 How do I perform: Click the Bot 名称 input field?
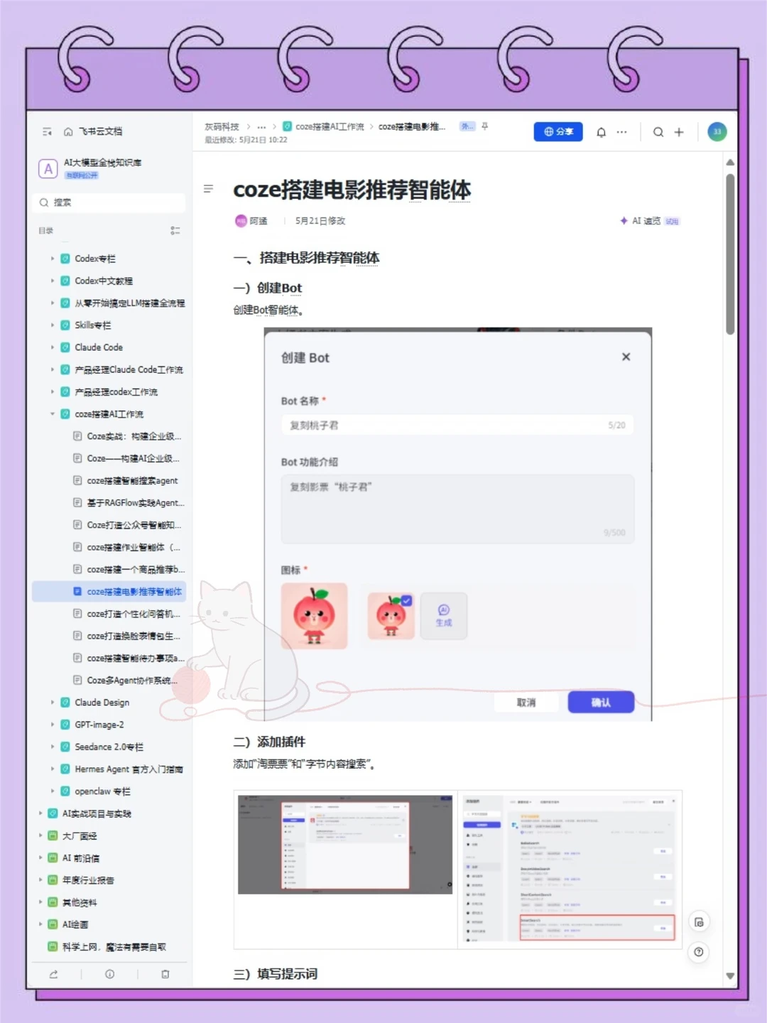coord(457,425)
